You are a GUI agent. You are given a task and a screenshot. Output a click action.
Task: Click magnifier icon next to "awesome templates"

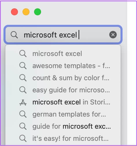tap(23, 66)
